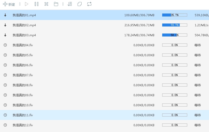Click 0.0% progress bar of 我是真的12.flv
Screen dimensions: 209x132
click(x=175, y=125)
